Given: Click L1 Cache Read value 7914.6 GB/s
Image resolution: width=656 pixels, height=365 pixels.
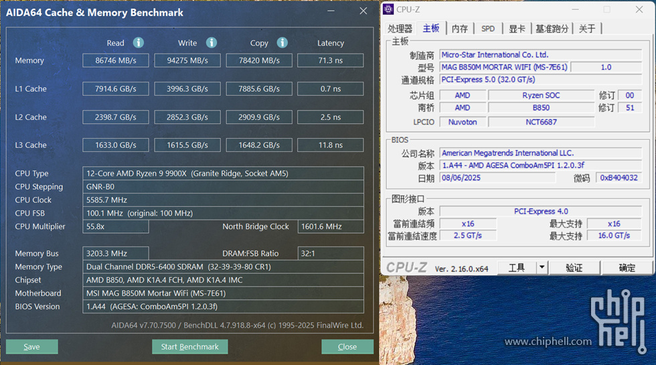Looking at the screenshot, I should (x=115, y=88).
